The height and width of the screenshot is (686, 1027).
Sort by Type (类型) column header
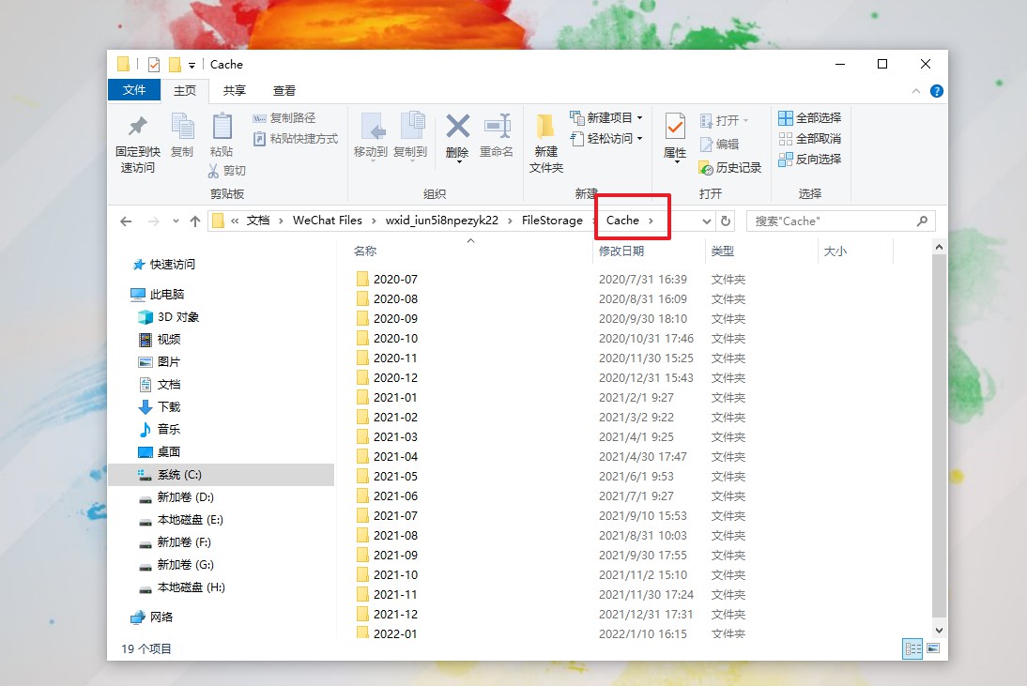point(723,251)
